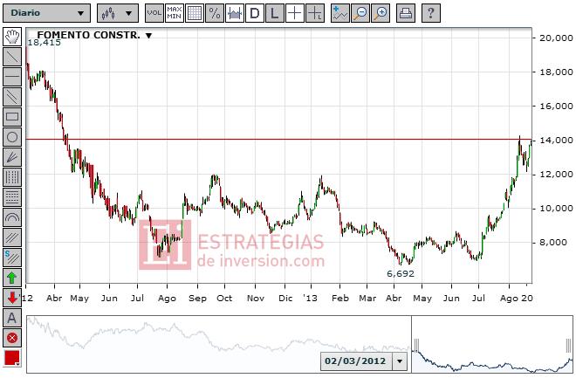This screenshot has width=576, height=378.
Task: Enable the crosshair with L label tool
Action: [315, 13]
